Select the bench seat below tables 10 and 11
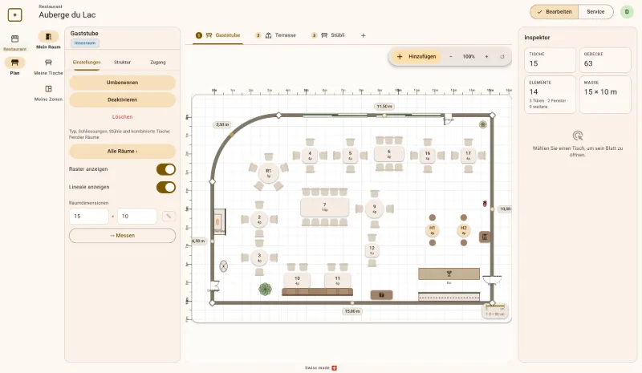 pyautogui.click(x=317, y=292)
